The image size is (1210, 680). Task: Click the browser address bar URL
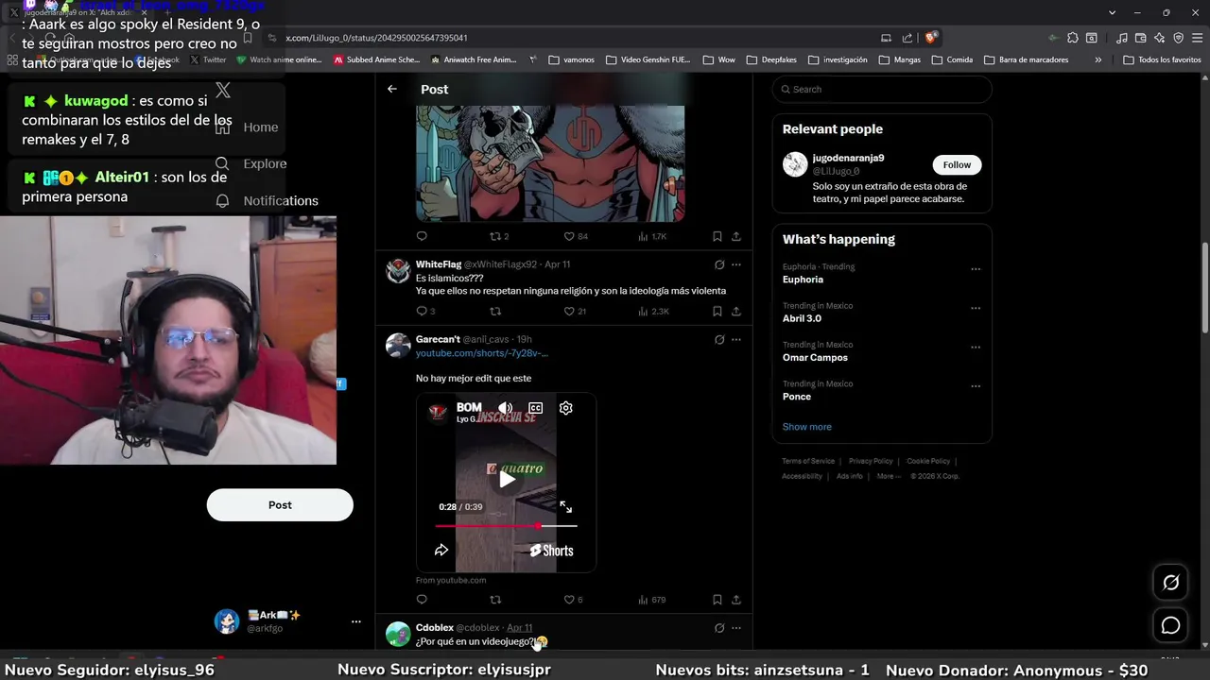tap(378, 38)
